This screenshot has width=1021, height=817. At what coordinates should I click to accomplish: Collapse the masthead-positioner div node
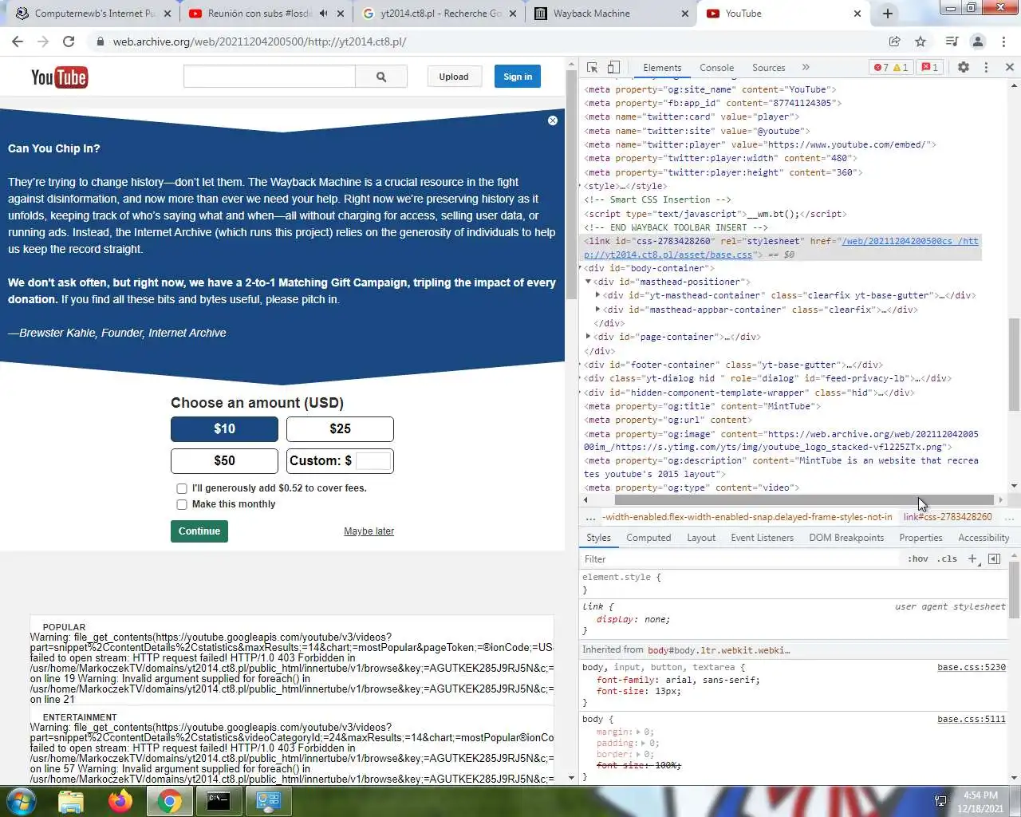[589, 282]
